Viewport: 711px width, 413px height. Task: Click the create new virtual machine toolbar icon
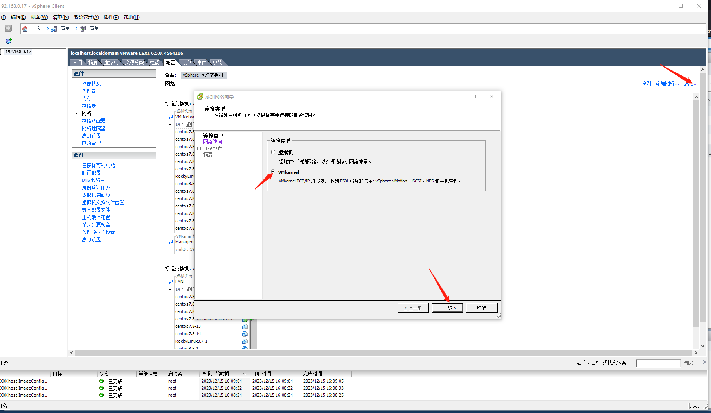[9, 41]
